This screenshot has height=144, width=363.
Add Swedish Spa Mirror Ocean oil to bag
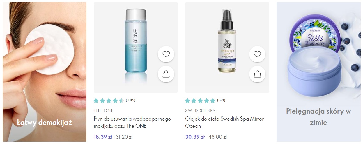(257, 74)
